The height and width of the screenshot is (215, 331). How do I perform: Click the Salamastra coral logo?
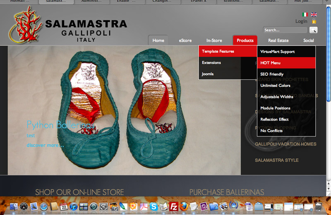[25, 24]
